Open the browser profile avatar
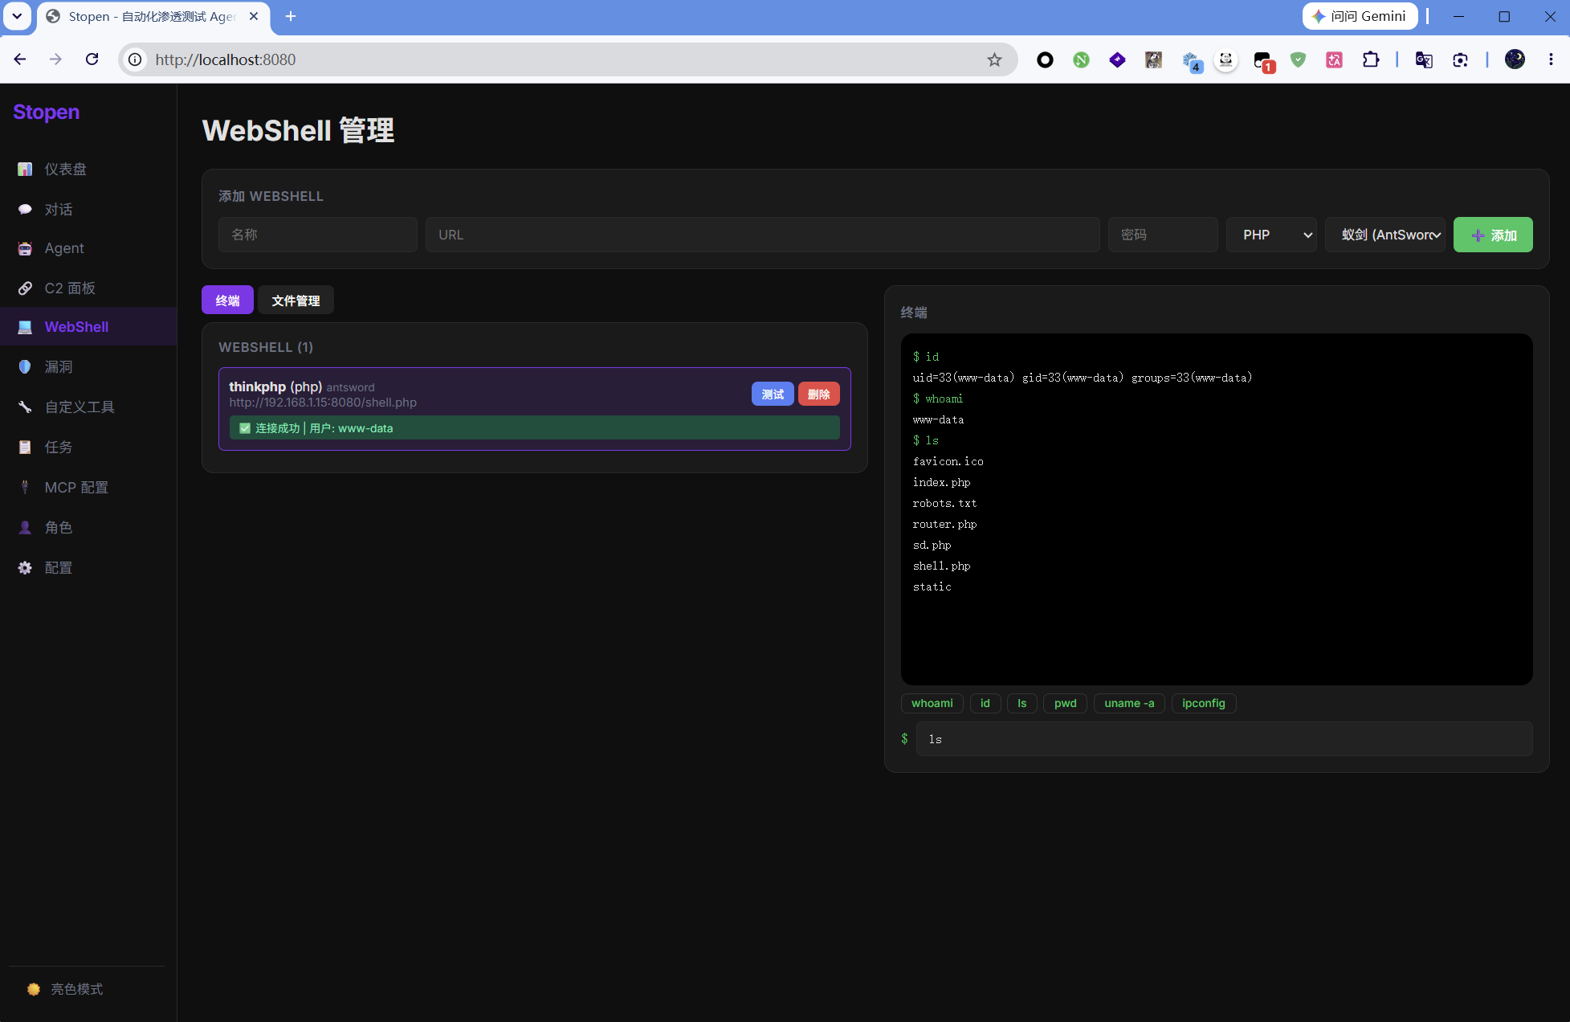The height and width of the screenshot is (1022, 1570). point(1515,59)
